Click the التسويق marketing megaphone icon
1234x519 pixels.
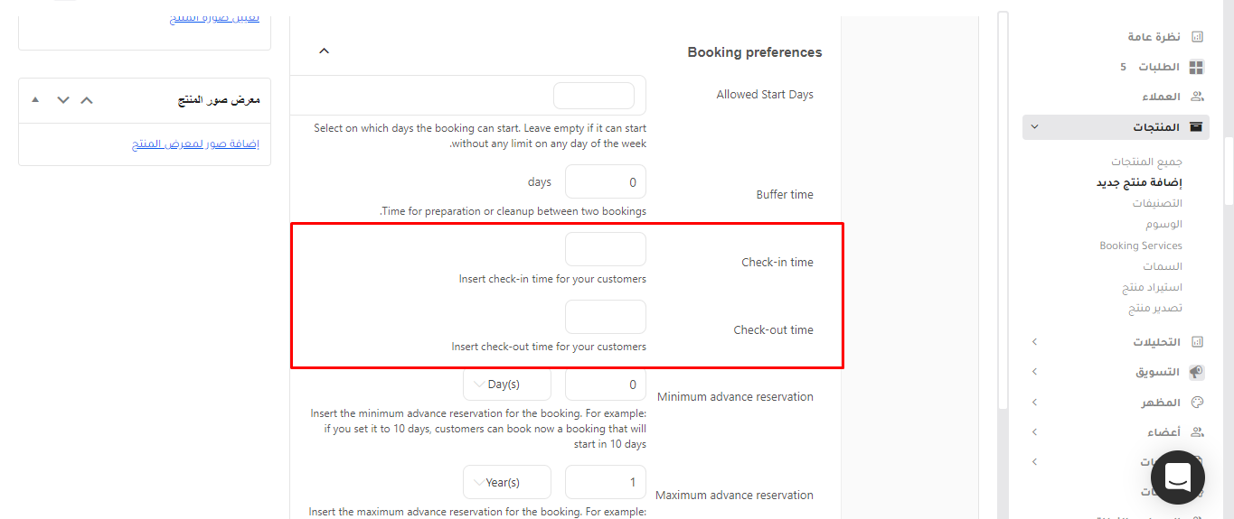coord(1197,372)
